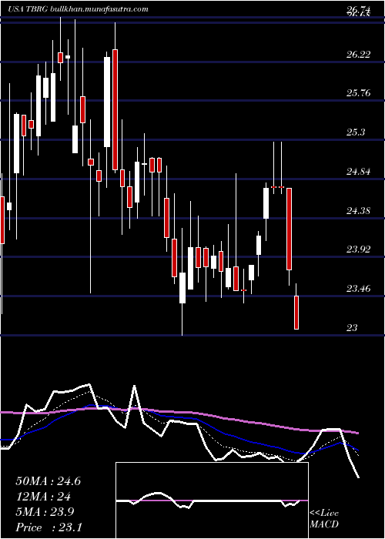Click the Live MACD inset chart
The width and height of the screenshot is (385, 539).
[212, 500]
